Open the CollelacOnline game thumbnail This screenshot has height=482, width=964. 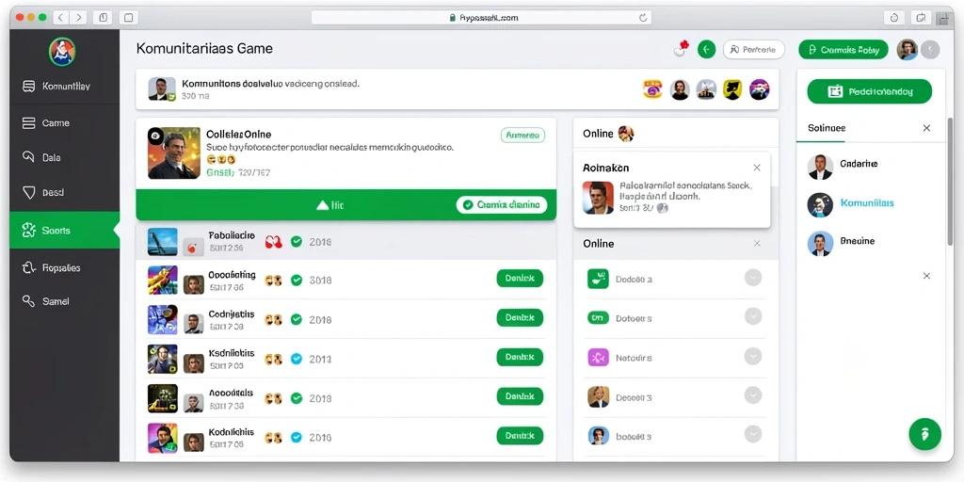pos(174,153)
